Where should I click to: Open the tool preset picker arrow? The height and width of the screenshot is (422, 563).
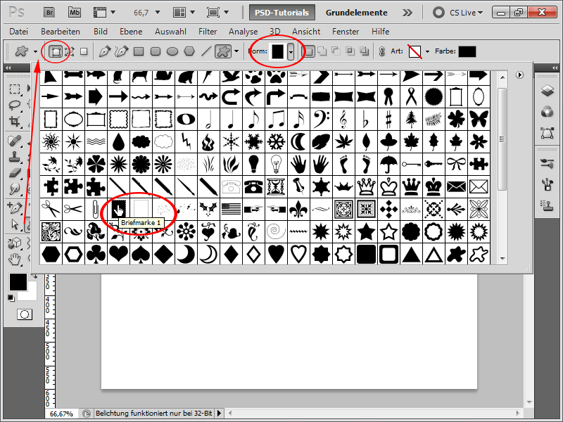(35, 51)
